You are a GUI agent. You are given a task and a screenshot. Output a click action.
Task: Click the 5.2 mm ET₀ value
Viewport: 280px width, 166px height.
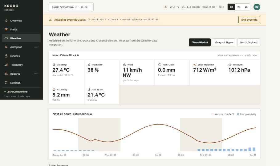tap(61, 95)
